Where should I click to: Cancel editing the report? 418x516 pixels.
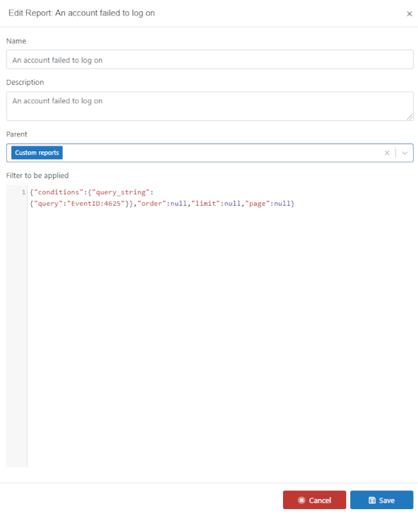tap(314, 500)
